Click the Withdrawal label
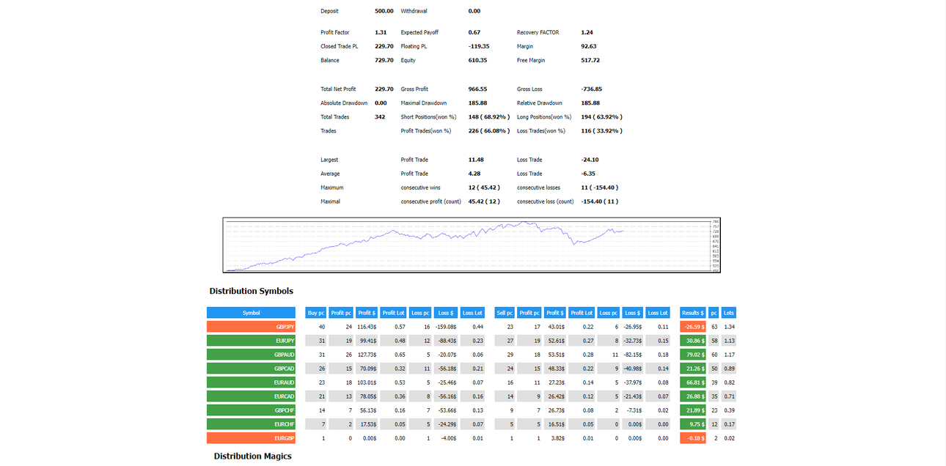 pos(414,11)
